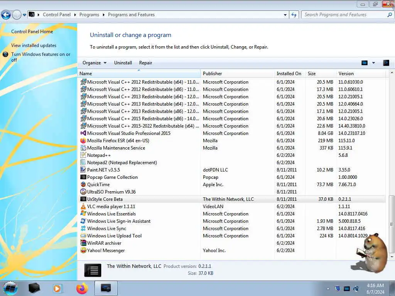Select the Popcap Game Collection icon

click(x=83, y=177)
